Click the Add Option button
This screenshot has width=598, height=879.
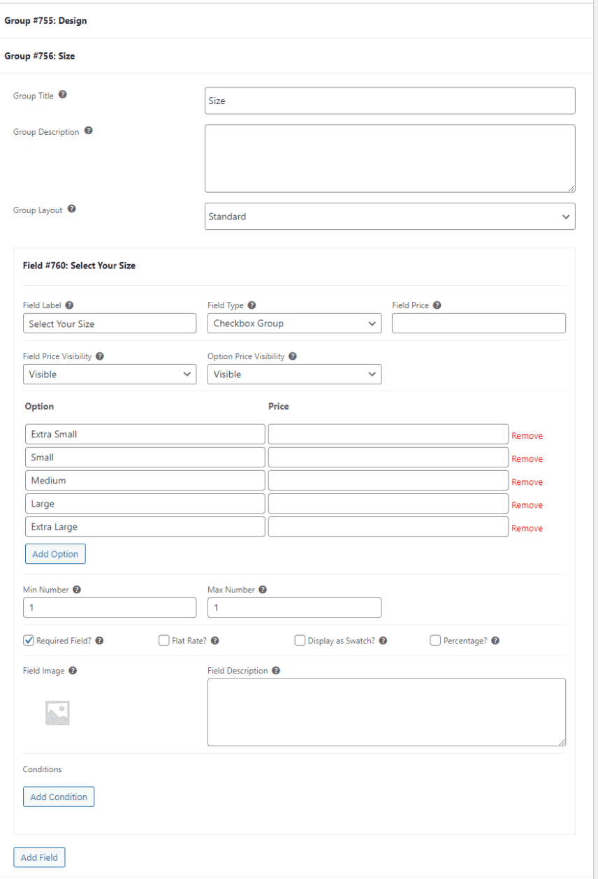(x=55, y=553)
